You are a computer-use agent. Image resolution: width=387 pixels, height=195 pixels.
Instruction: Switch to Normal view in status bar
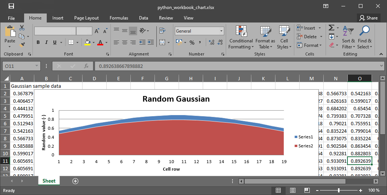coord(278,190)
